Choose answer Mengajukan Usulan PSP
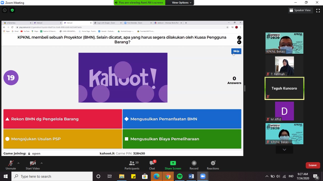The height and width of the screenshot is (181, 323). coord(63,139)
